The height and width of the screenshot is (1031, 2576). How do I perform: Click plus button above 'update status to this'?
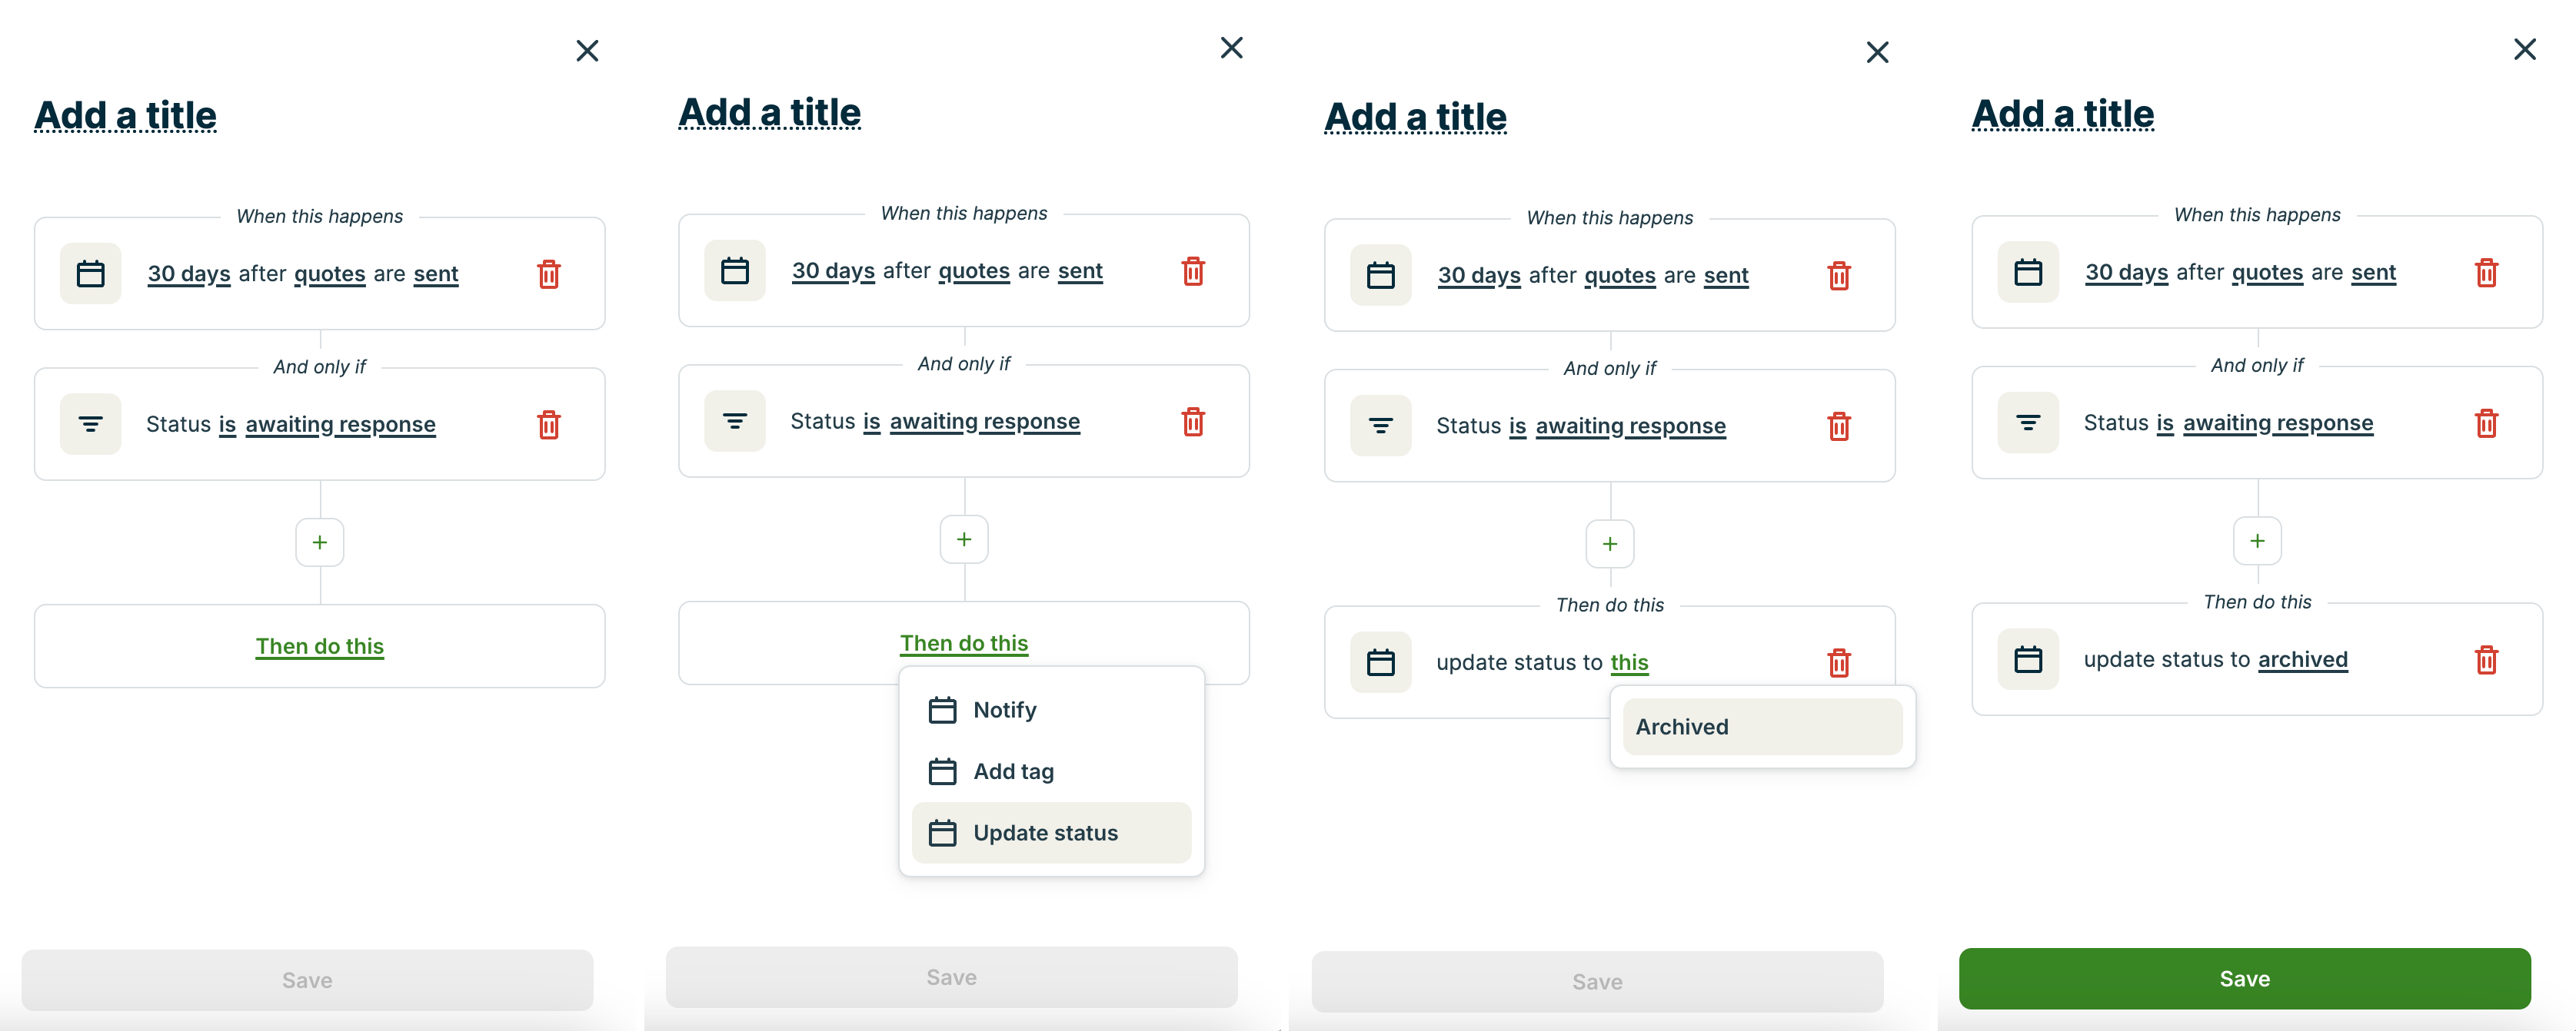click(x=1609, y=545)
